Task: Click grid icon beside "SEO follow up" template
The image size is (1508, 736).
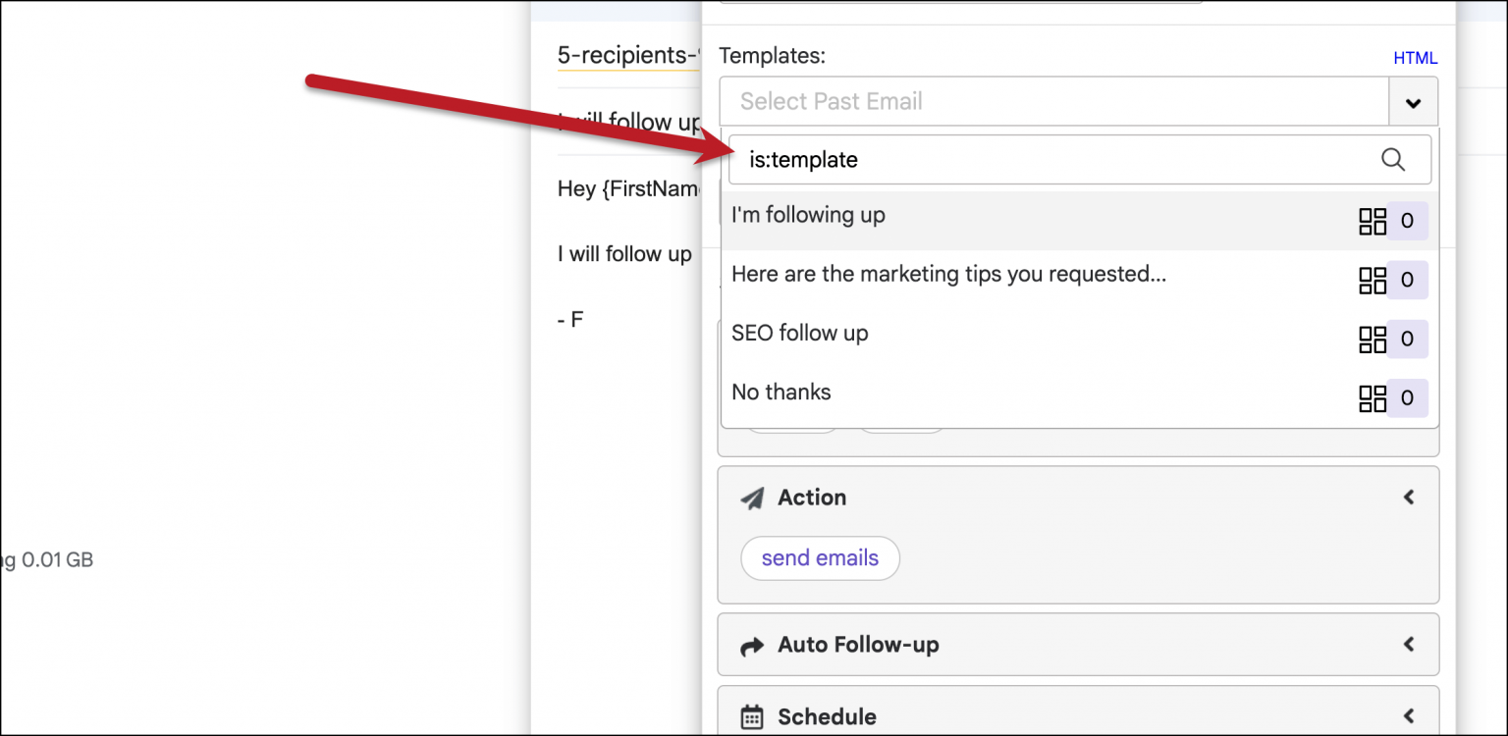Action: click(1372, 340)
